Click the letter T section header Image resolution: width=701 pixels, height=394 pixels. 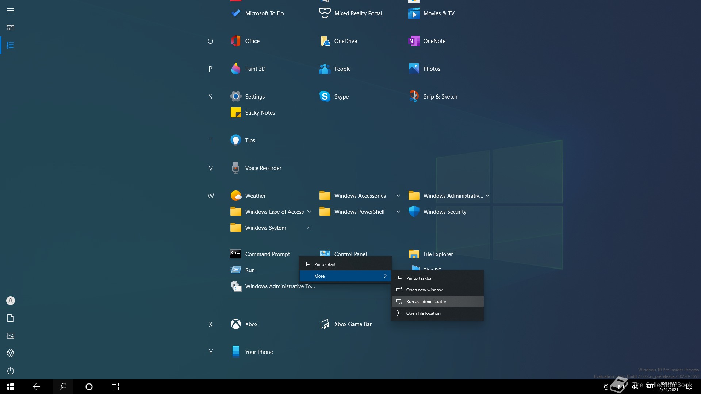(211, 140)
